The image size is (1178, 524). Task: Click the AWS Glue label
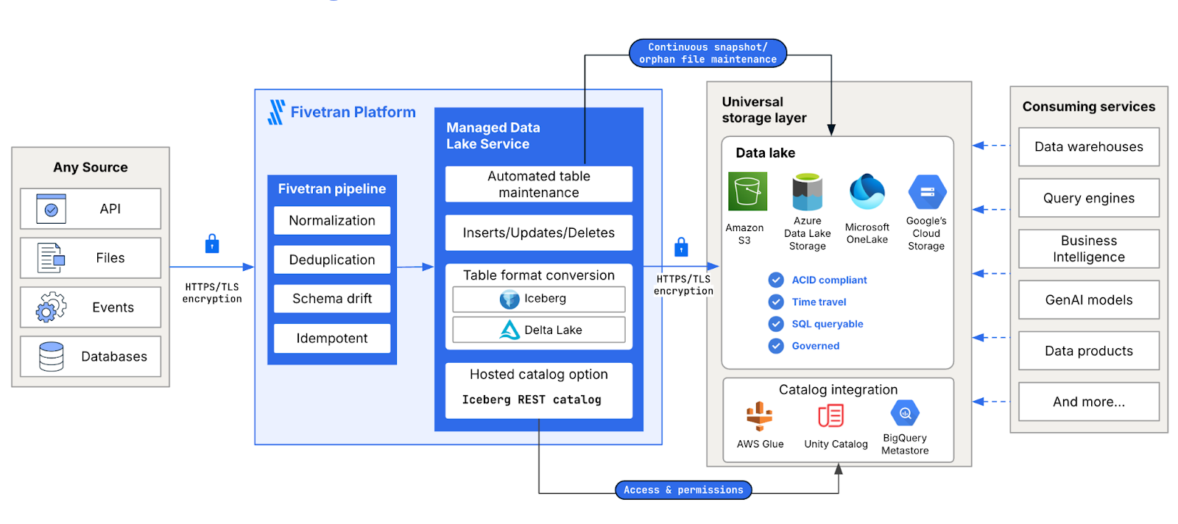point(760,444)
